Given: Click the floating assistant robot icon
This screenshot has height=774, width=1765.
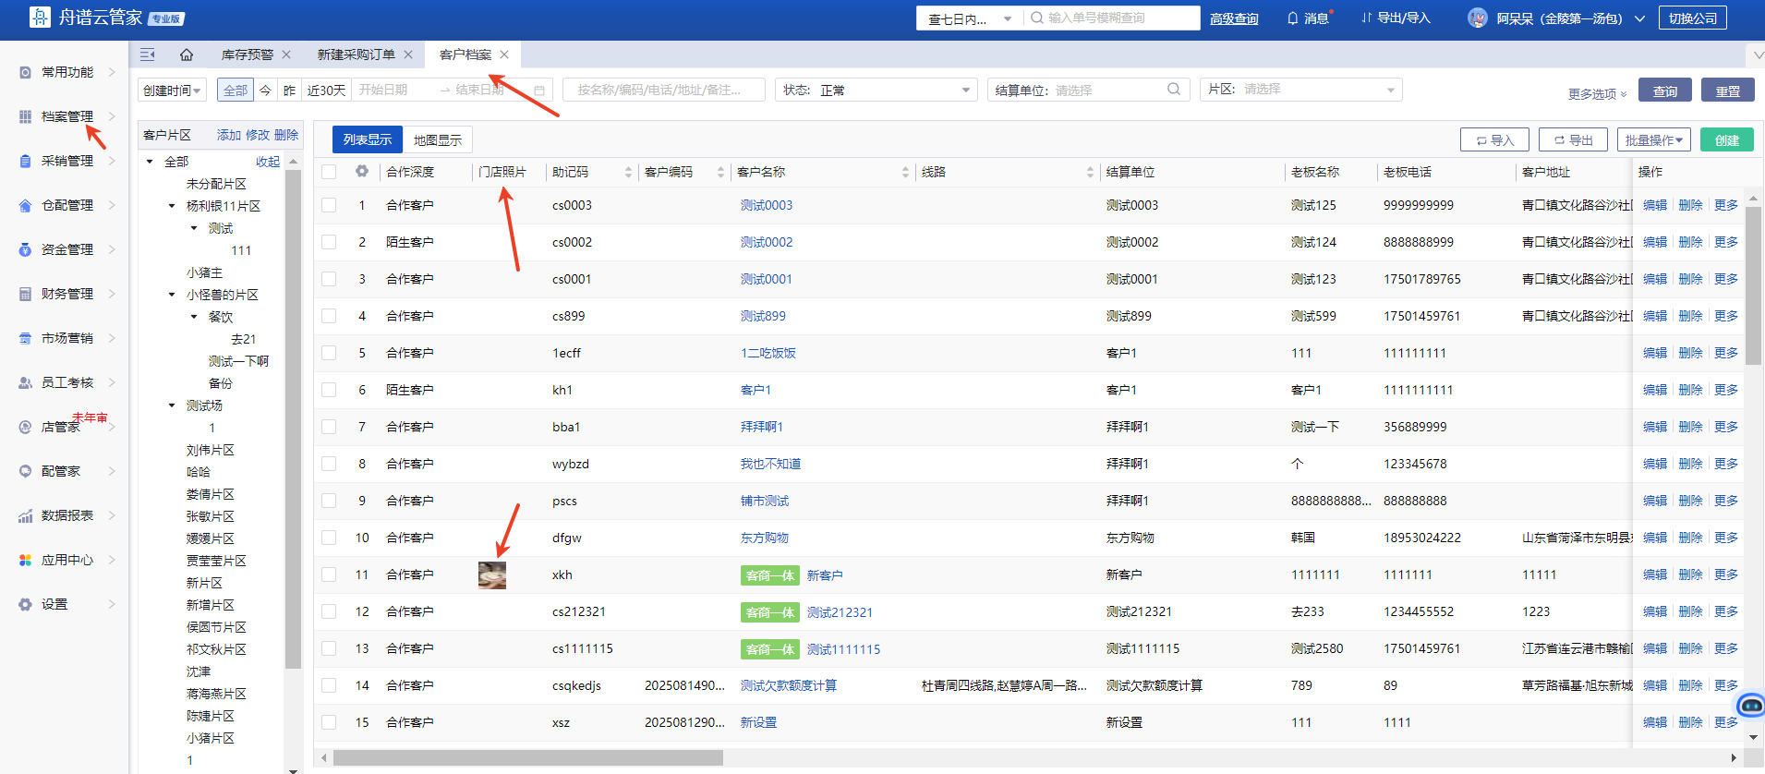Looking at the screenshot, I should (x=1750, y=706).
